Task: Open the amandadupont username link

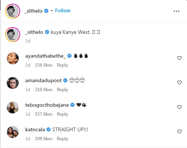Action: tap(43, 81)
